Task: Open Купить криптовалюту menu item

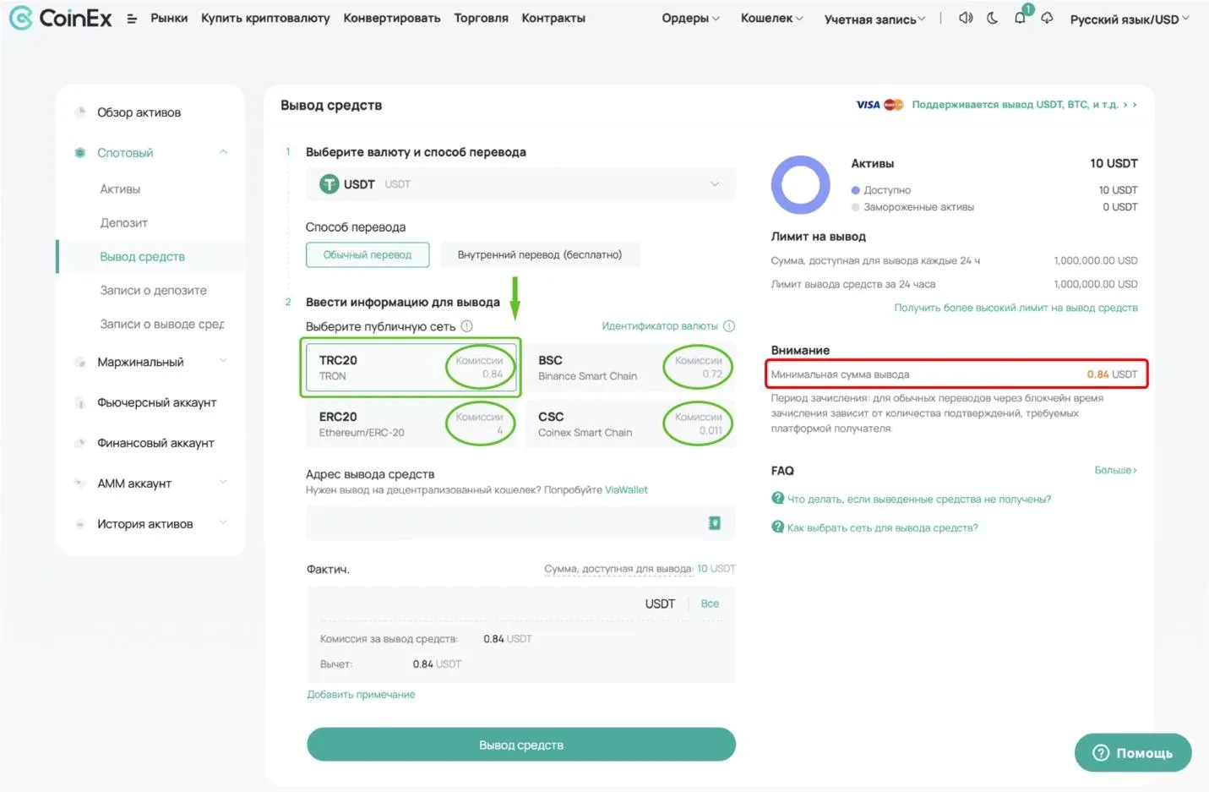Action: (x=265, y=18)
